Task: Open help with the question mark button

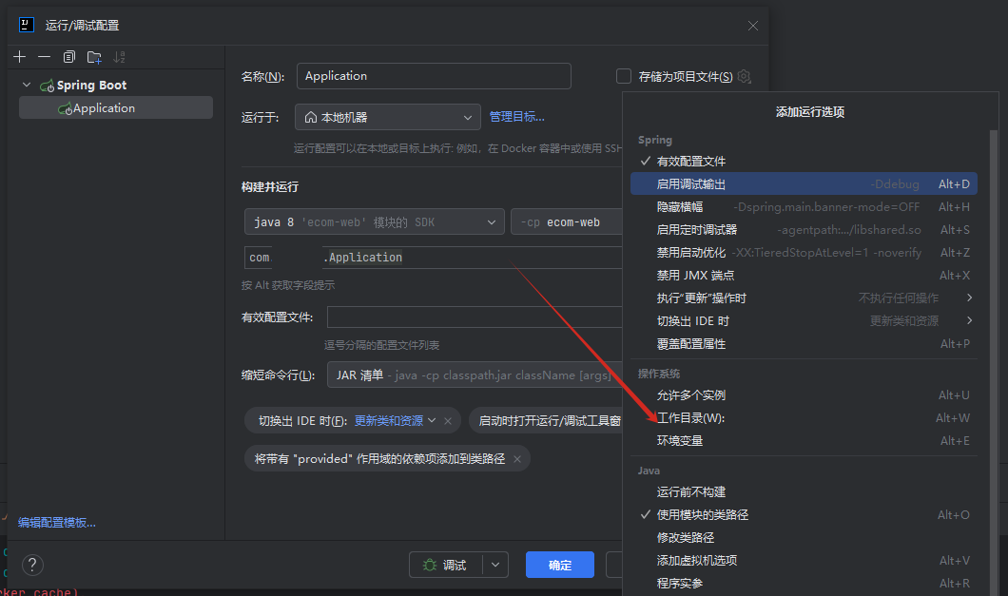Action: pos(32,565)
